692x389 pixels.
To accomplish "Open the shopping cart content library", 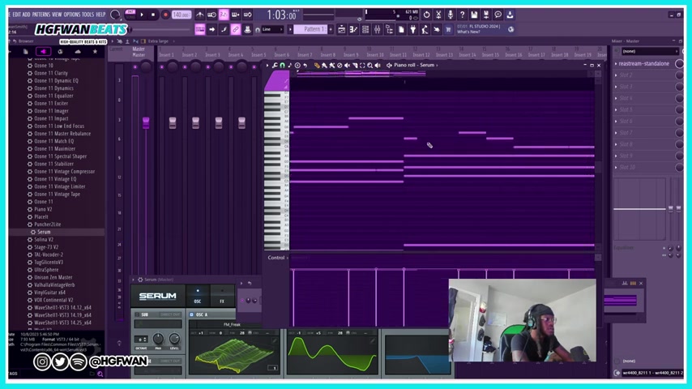I will click(448, 29).
